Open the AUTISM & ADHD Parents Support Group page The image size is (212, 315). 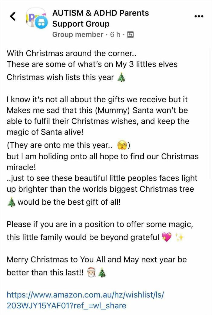[101, 13]
